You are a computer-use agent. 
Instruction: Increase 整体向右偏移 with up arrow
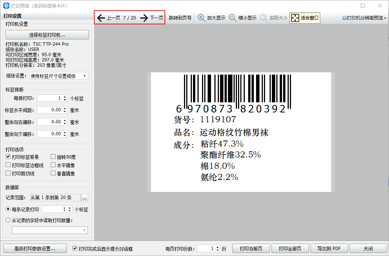point(65,120)
